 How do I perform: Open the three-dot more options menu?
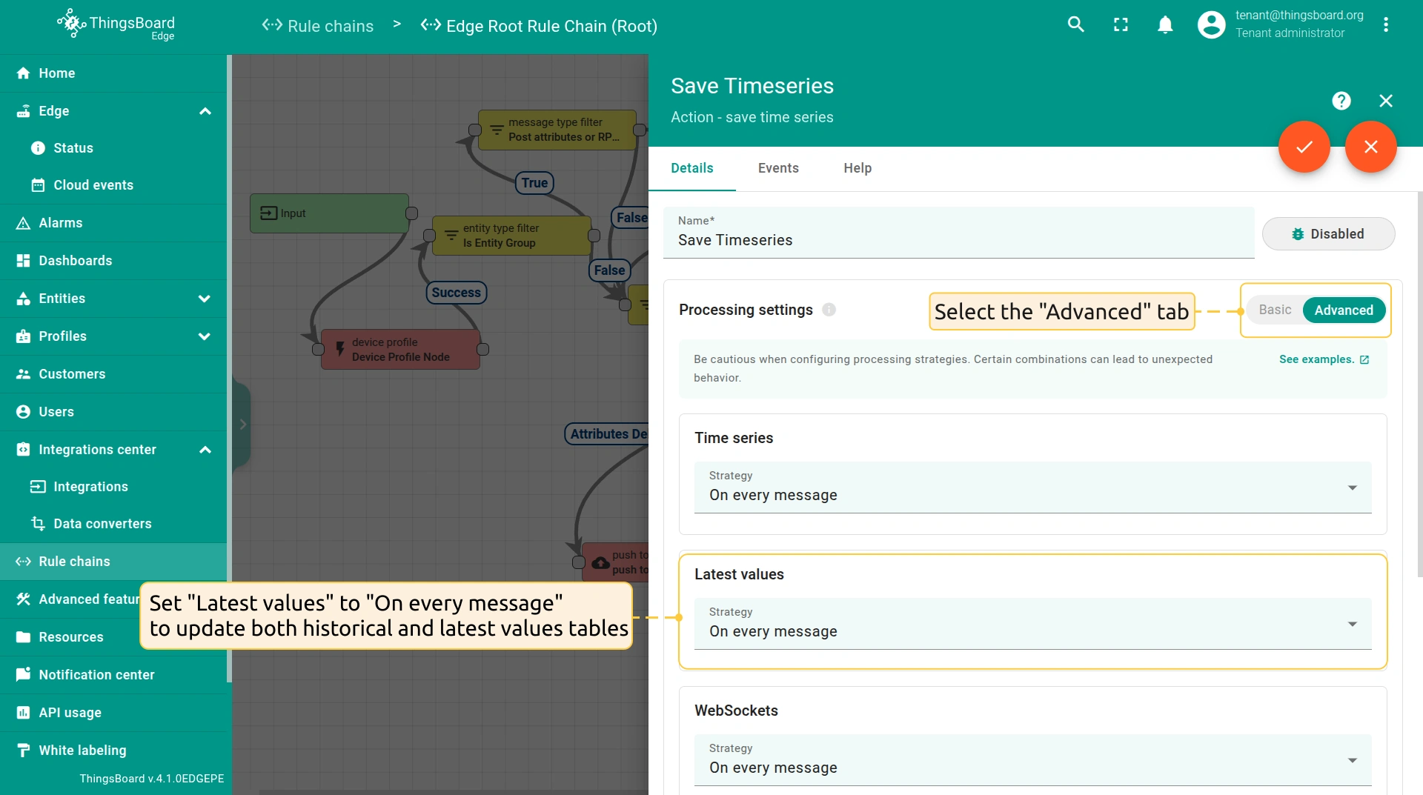[1385, 24]
